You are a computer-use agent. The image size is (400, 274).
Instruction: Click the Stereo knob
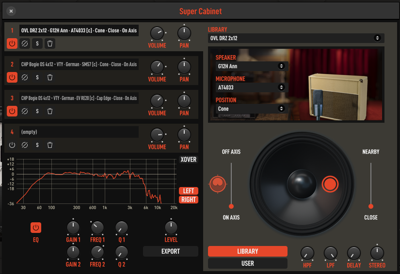point(377,253)
